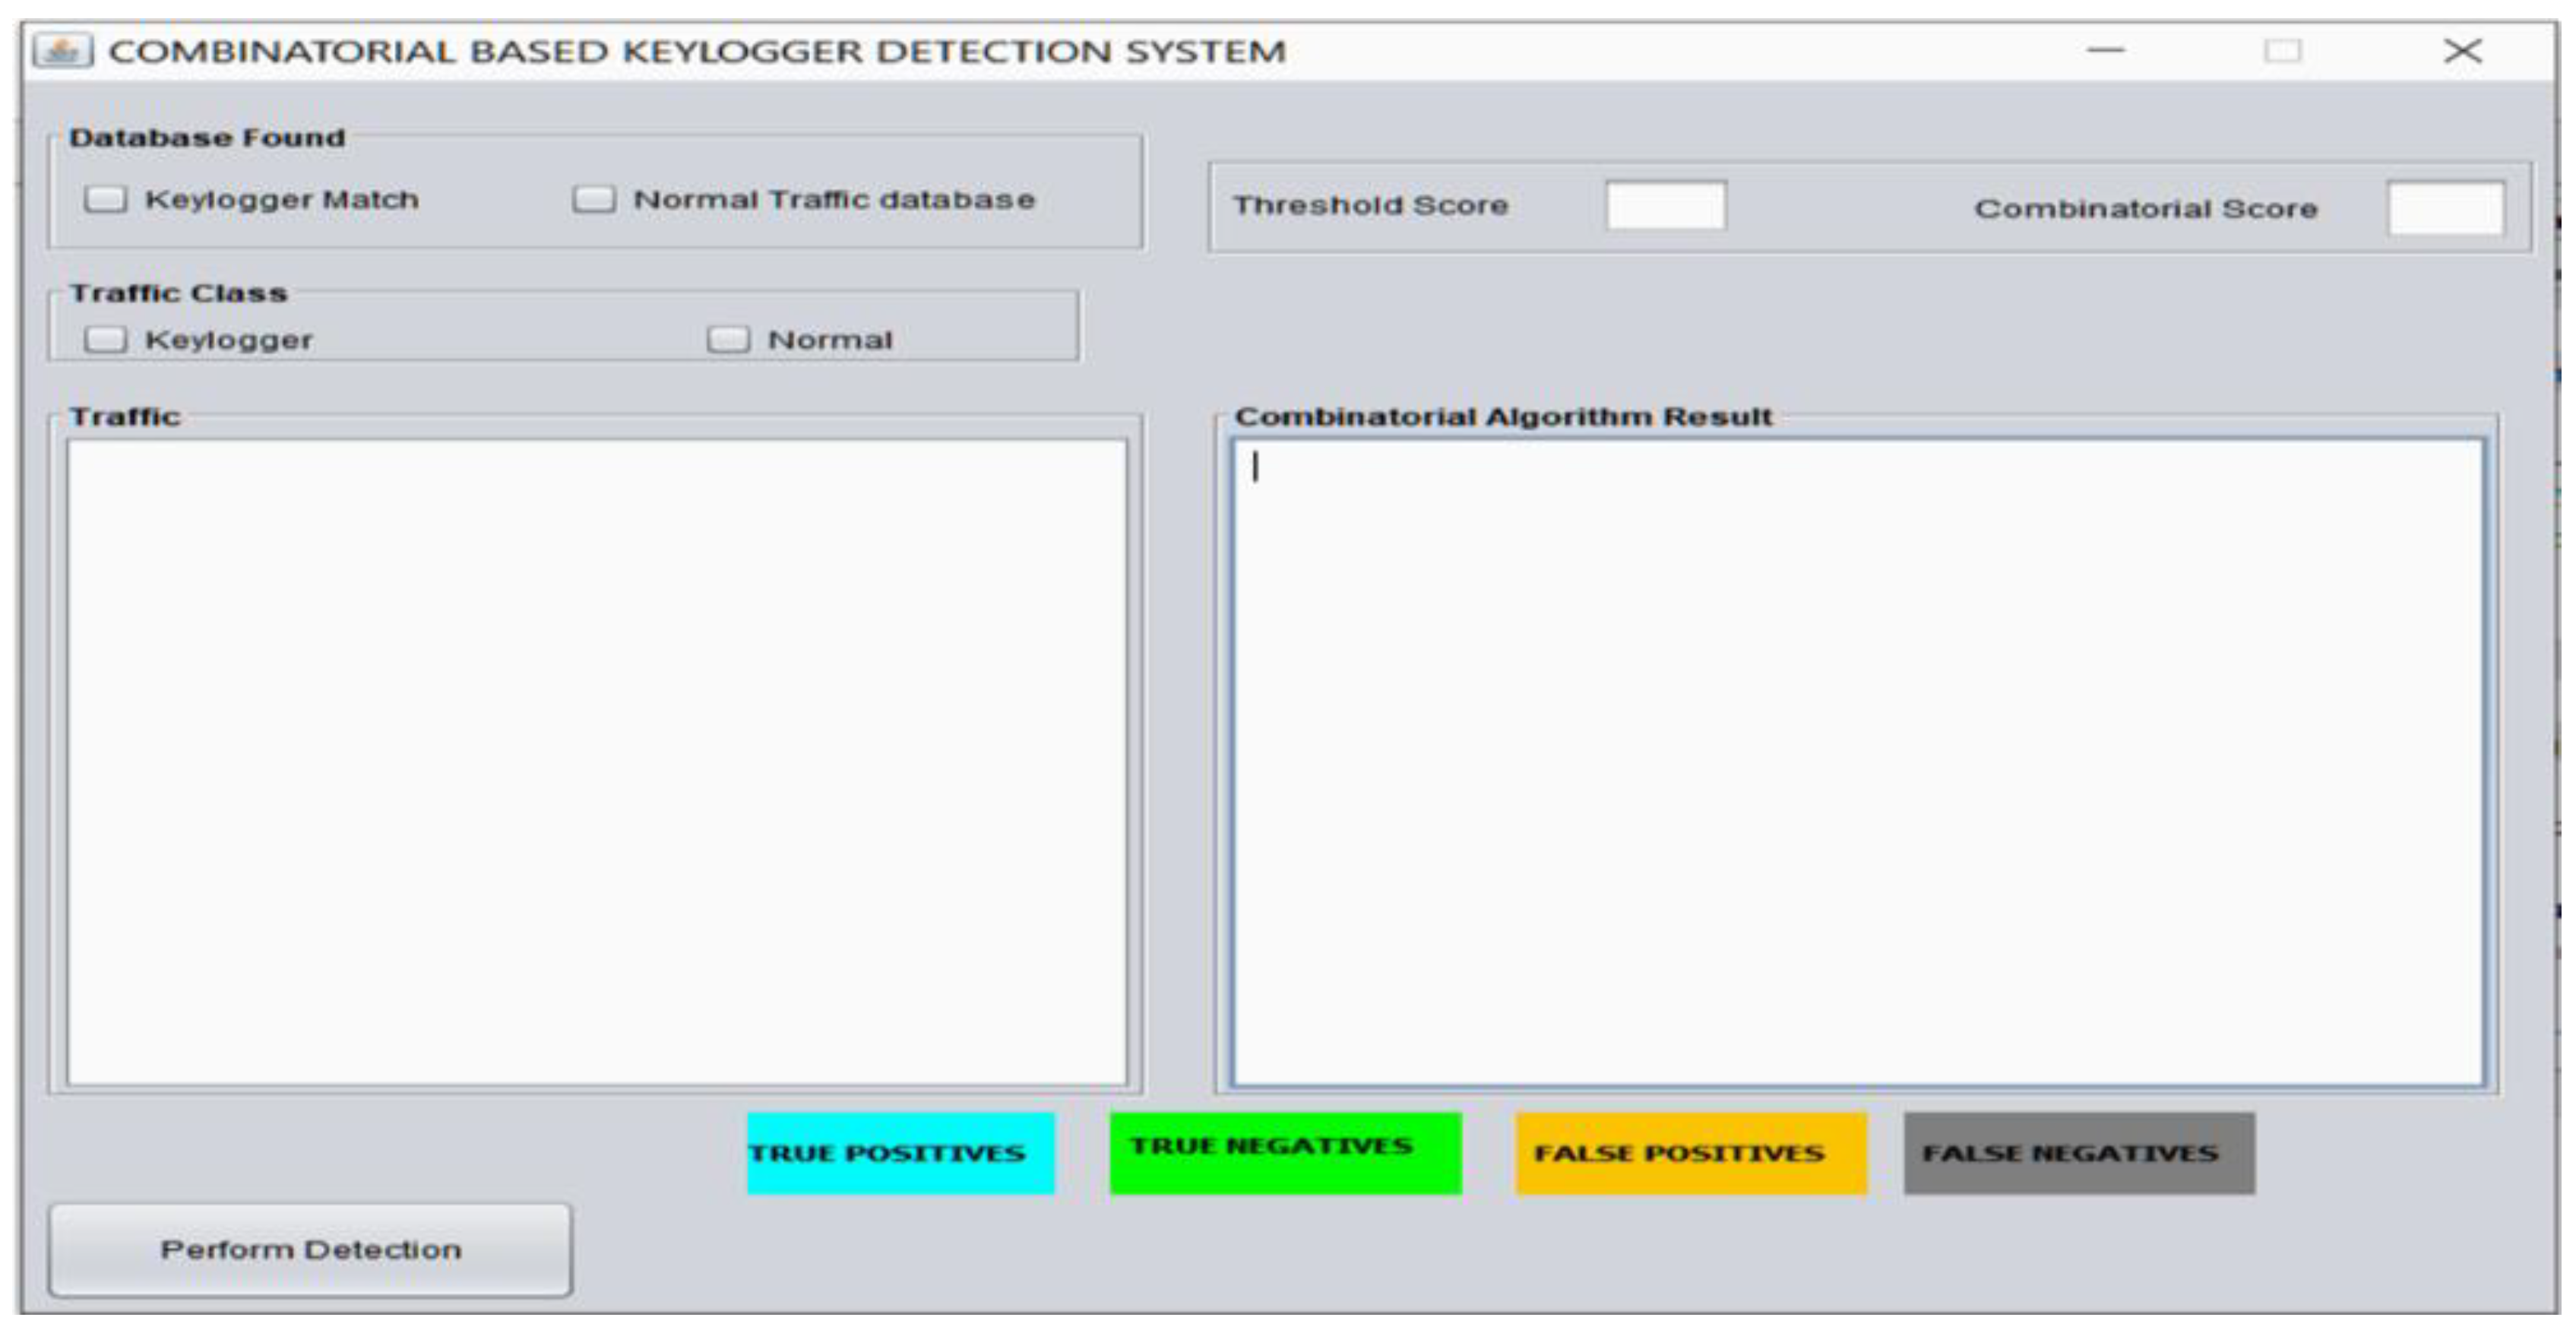Screen dimensions: 2576x1330
Task: Click the green TRUE NEGATIVES box
Action: (x=1285, y=1153)
